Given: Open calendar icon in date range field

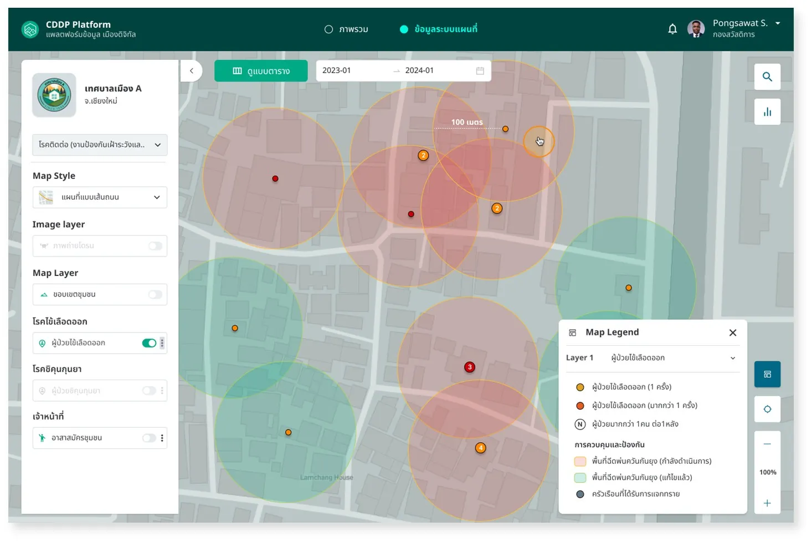Looking at the screenshot, I should (x=480, y=71).
